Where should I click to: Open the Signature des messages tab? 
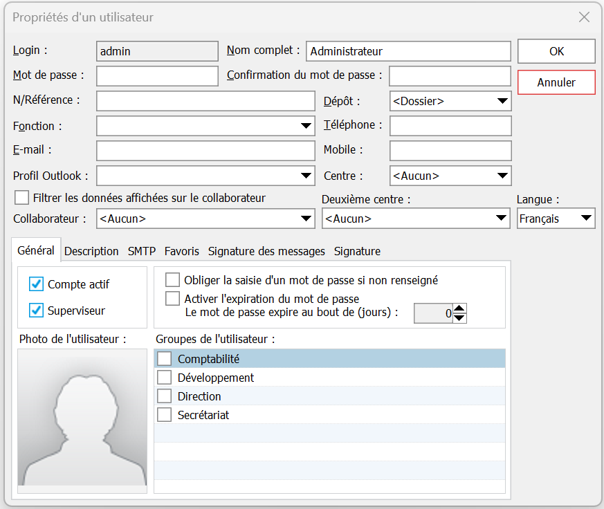pos(266,251)
